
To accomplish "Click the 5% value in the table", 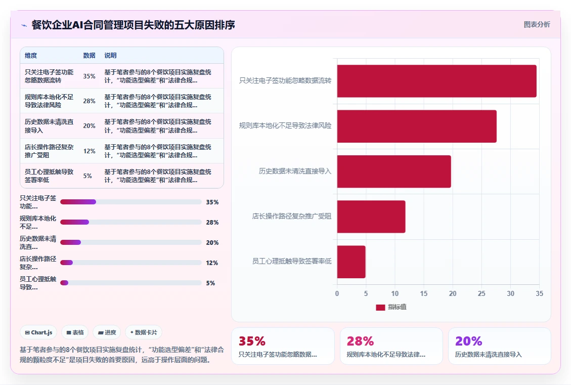I will (x=87, y=176).
